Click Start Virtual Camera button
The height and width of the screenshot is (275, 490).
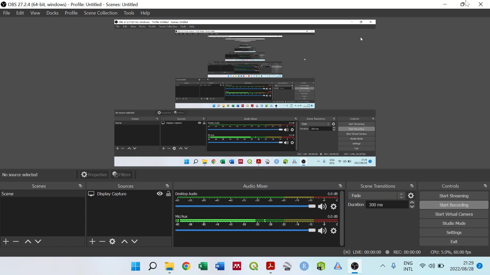(x=454, y=214)
